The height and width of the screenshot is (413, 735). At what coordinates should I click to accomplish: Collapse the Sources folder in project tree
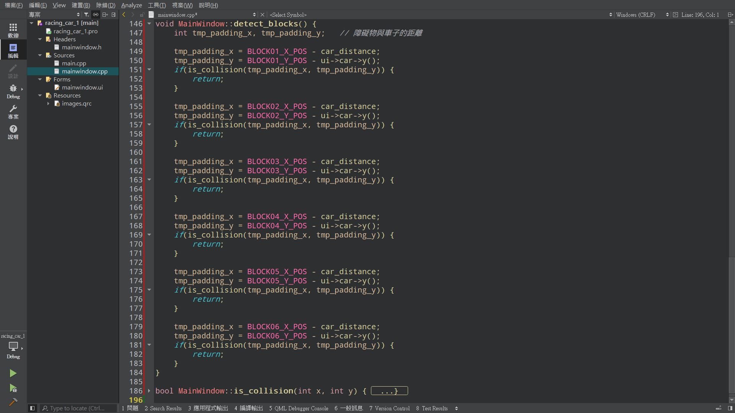tap(40, 55)
